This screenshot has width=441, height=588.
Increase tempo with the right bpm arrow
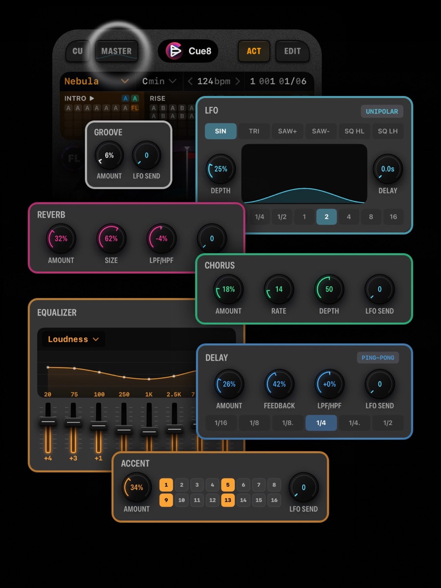coord(238,81)
